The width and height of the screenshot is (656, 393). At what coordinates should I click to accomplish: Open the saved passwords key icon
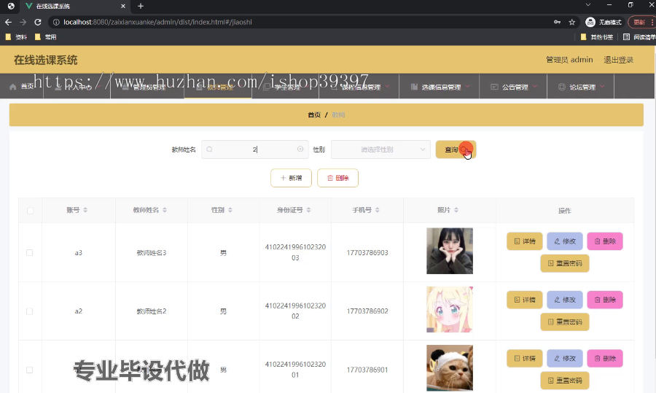[x=558, y=22]
